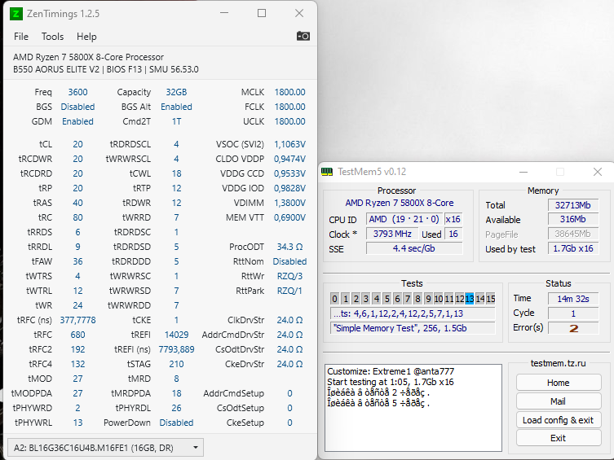Select test box 8 in Tests
Screen dimensions: 614x460
pyautogui.click(x=417, y=299)
